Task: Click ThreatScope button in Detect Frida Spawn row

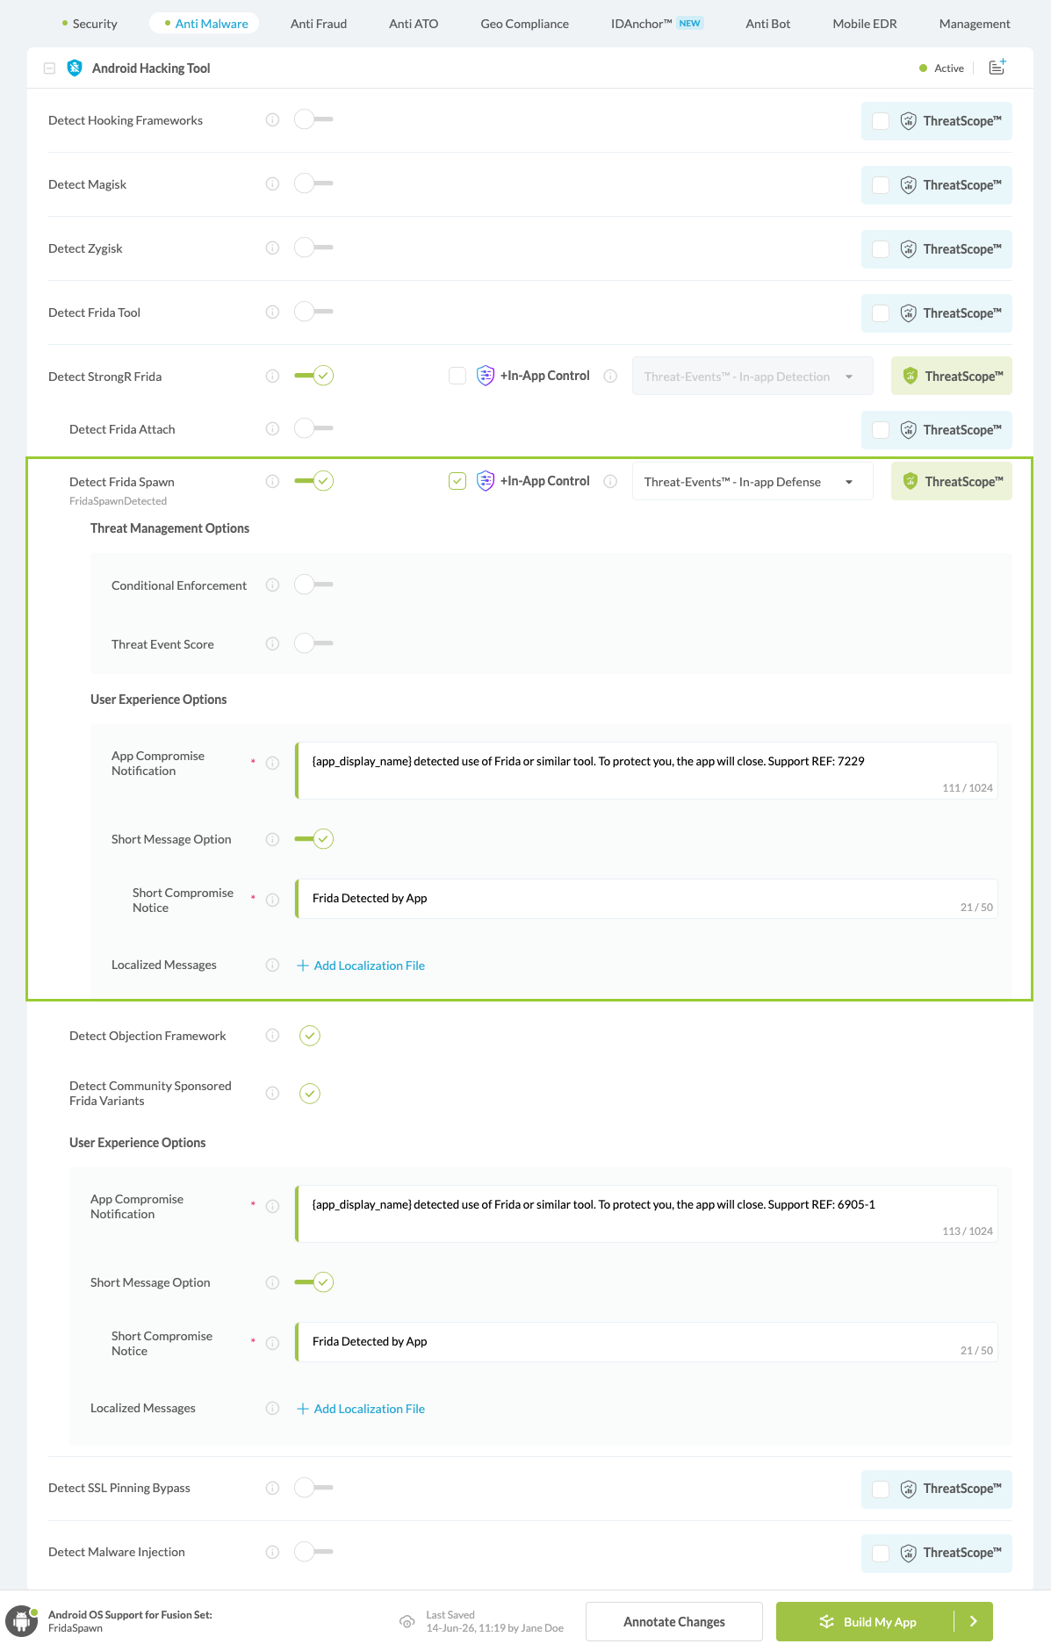Action: pos(952,481)
